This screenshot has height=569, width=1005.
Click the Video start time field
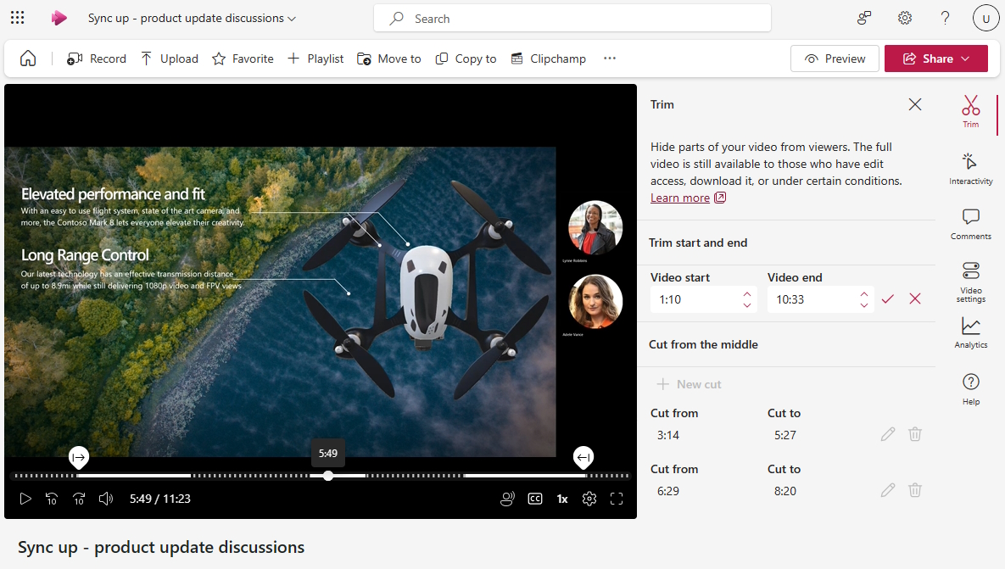(x=695, y=299)
